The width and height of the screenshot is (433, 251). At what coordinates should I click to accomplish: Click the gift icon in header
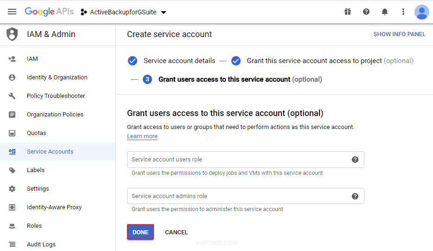[348, 12]
